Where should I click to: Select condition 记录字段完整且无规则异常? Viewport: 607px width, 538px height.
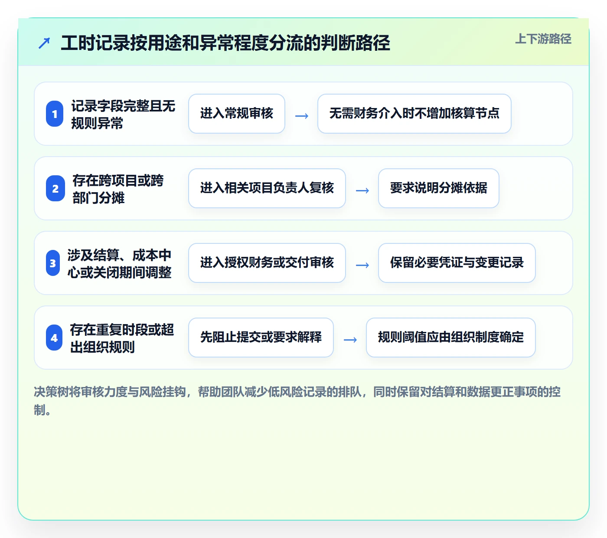click(123, 114)
